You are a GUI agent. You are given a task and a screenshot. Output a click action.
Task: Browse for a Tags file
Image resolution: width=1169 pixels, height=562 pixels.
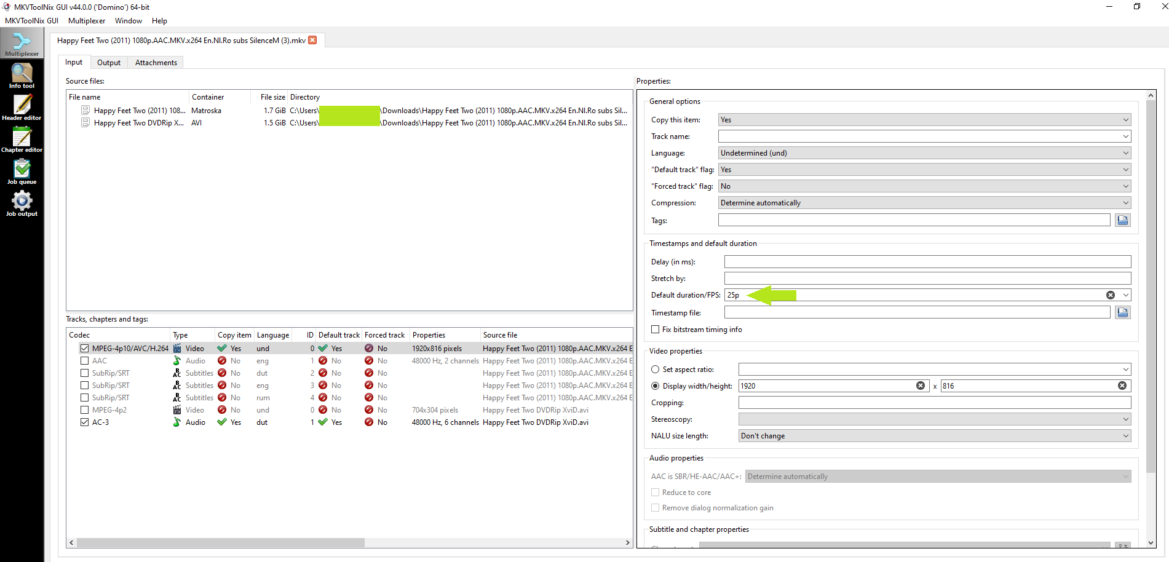(x=1122, y=220)
